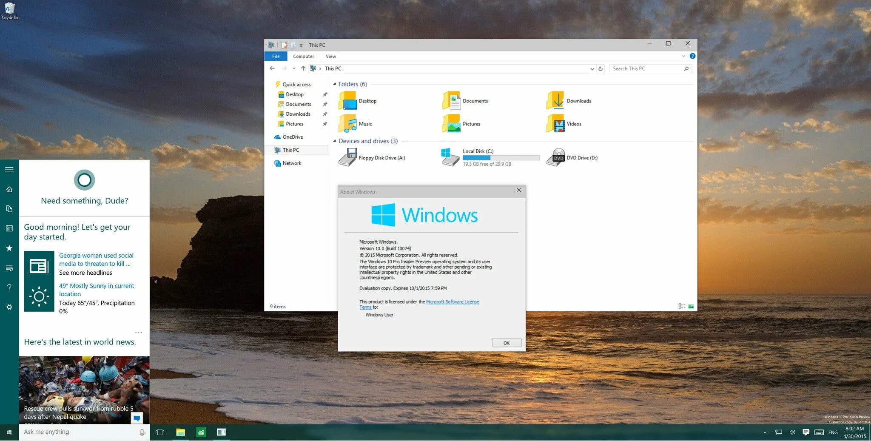
Task: Open the Music folder
Action: [x=355, y=124]
